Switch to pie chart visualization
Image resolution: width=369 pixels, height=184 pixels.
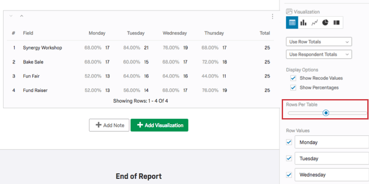click(x=325, y=23)
